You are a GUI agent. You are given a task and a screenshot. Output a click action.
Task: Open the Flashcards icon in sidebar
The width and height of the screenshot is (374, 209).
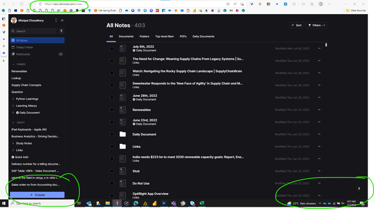tap(13, 54)
